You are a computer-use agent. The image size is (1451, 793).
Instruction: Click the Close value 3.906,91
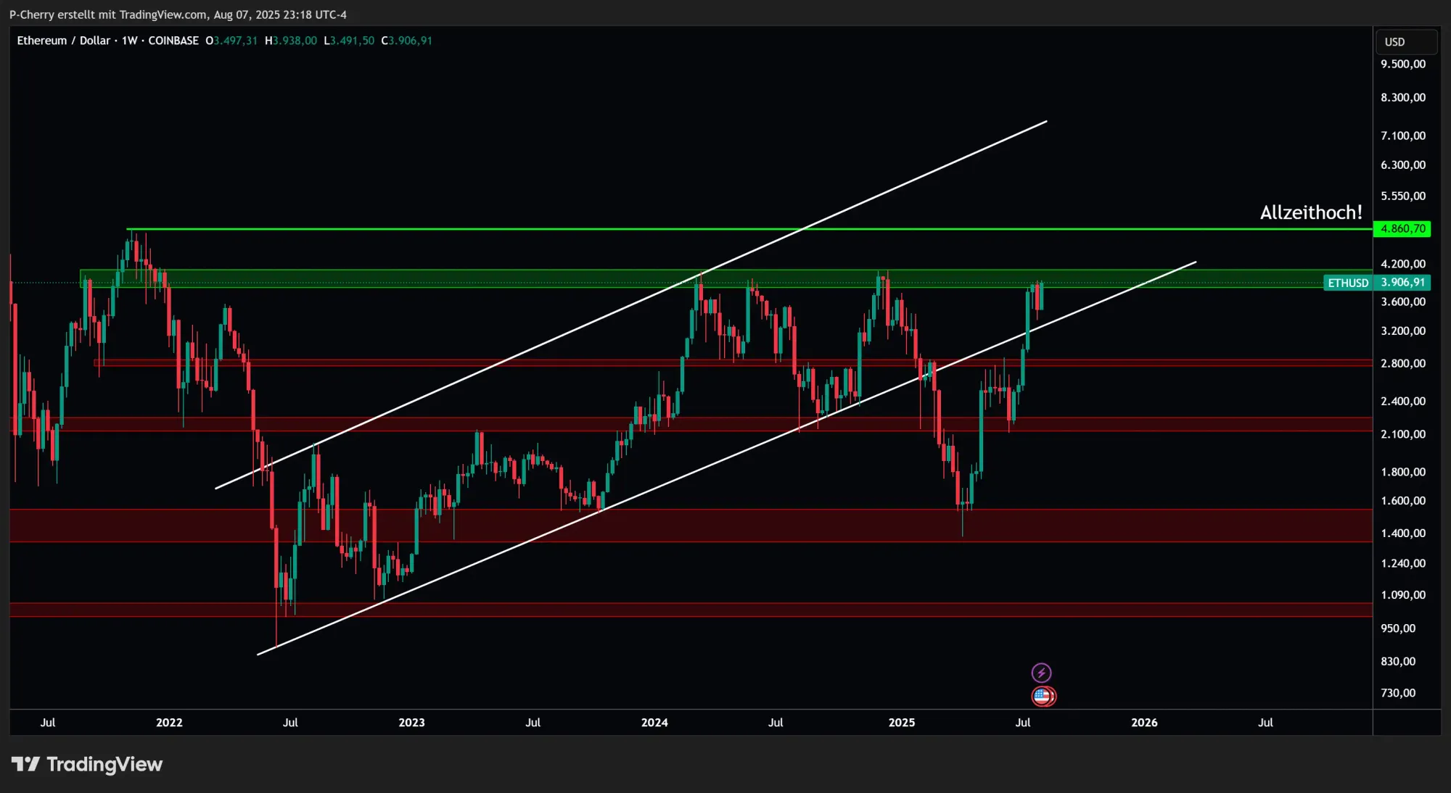[411, 41]
